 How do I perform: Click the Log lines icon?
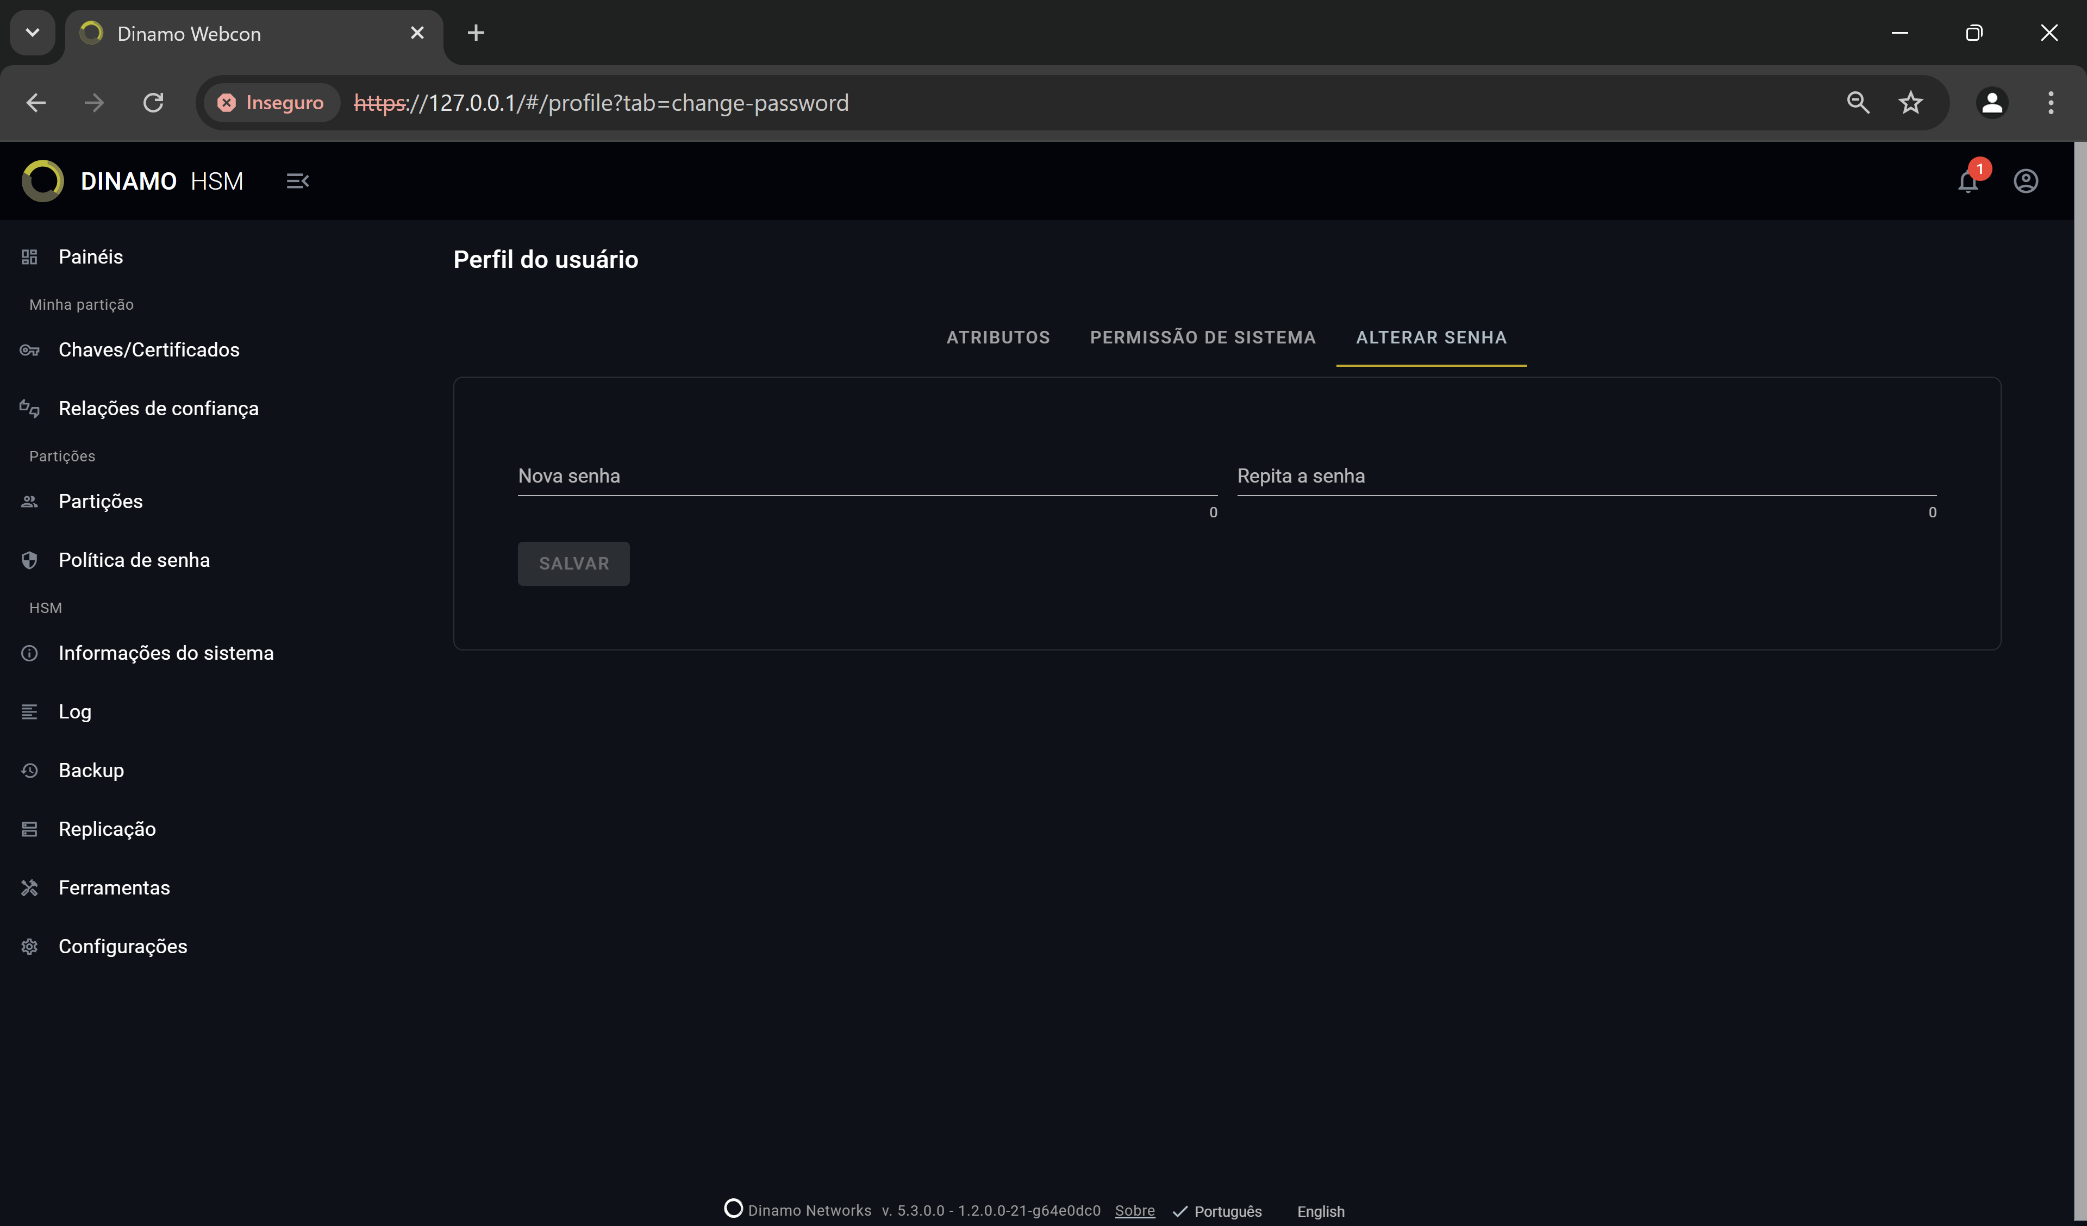29,711
